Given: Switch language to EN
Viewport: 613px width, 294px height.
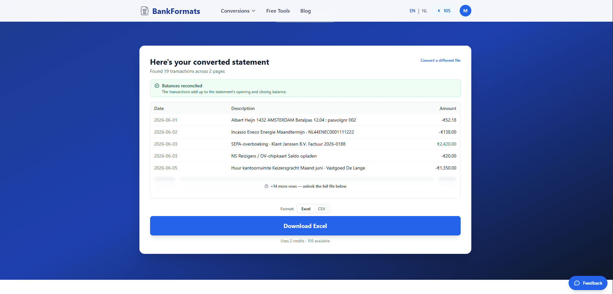Looking at the screenshot, I should [412, 11].
